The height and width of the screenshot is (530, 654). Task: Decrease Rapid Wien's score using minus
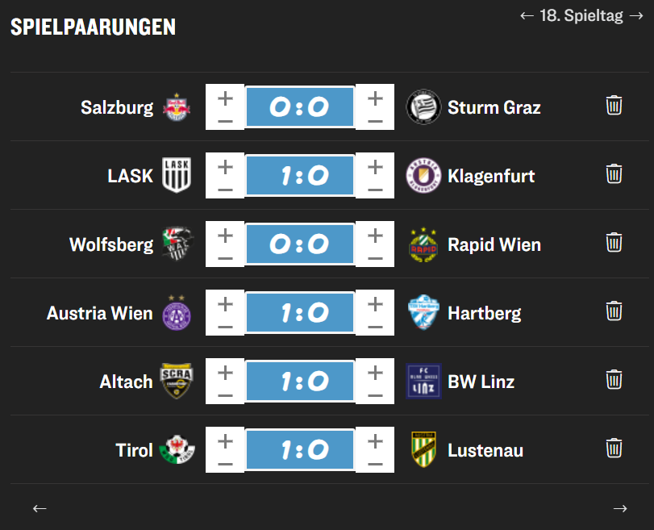click(375, 258)
